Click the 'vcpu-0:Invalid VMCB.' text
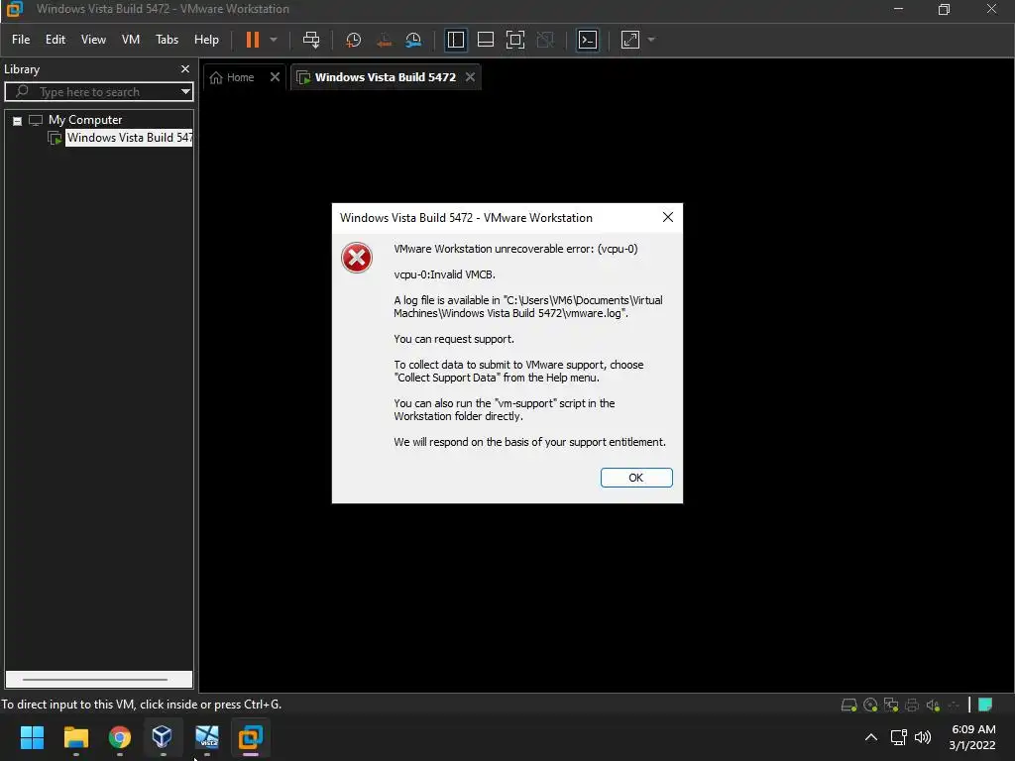The image size is (1015, 761). click(x=445, y=274)
